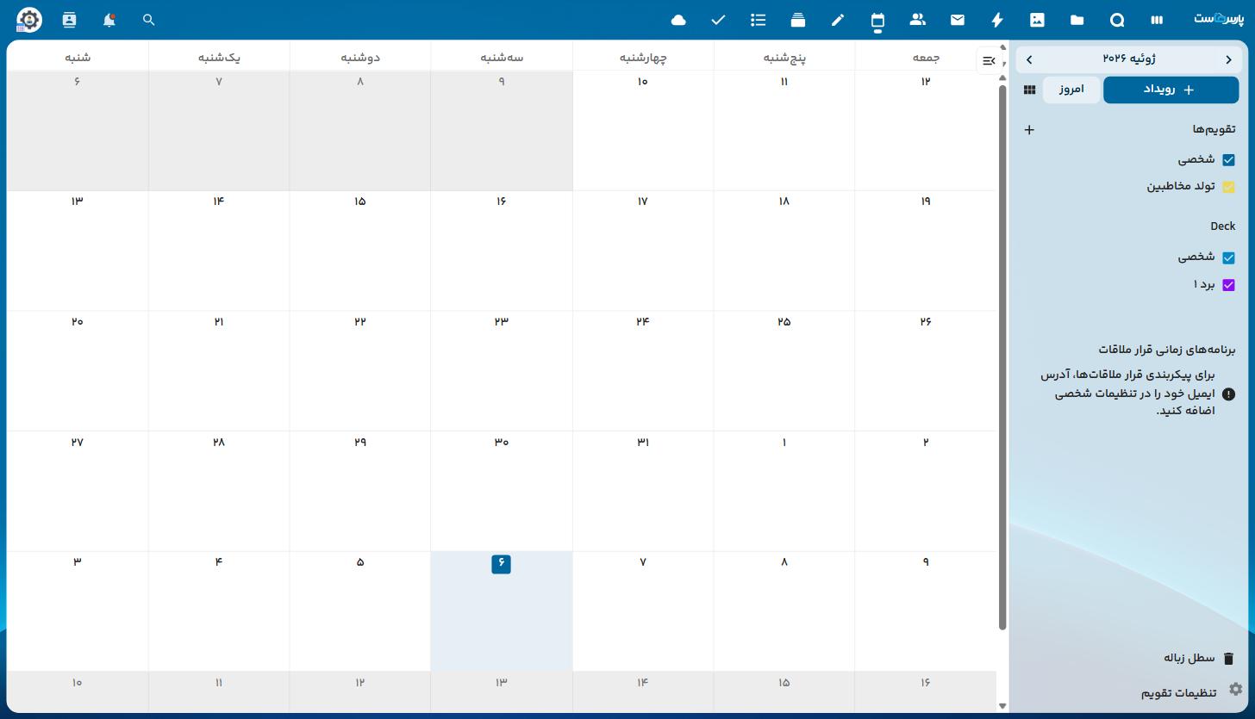The height and width of the screenshot is (719, 1255).
Task: Open the ژوئیه ۲۰۲۶ date picker
Action: (1128, 59)
